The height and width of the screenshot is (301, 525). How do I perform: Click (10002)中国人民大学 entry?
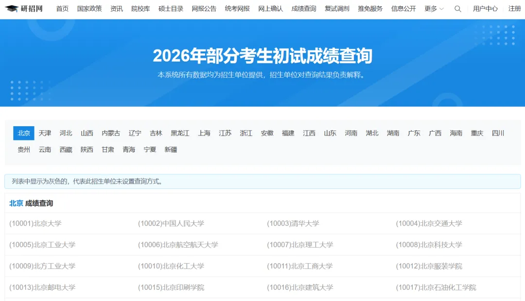coord(171,223)
